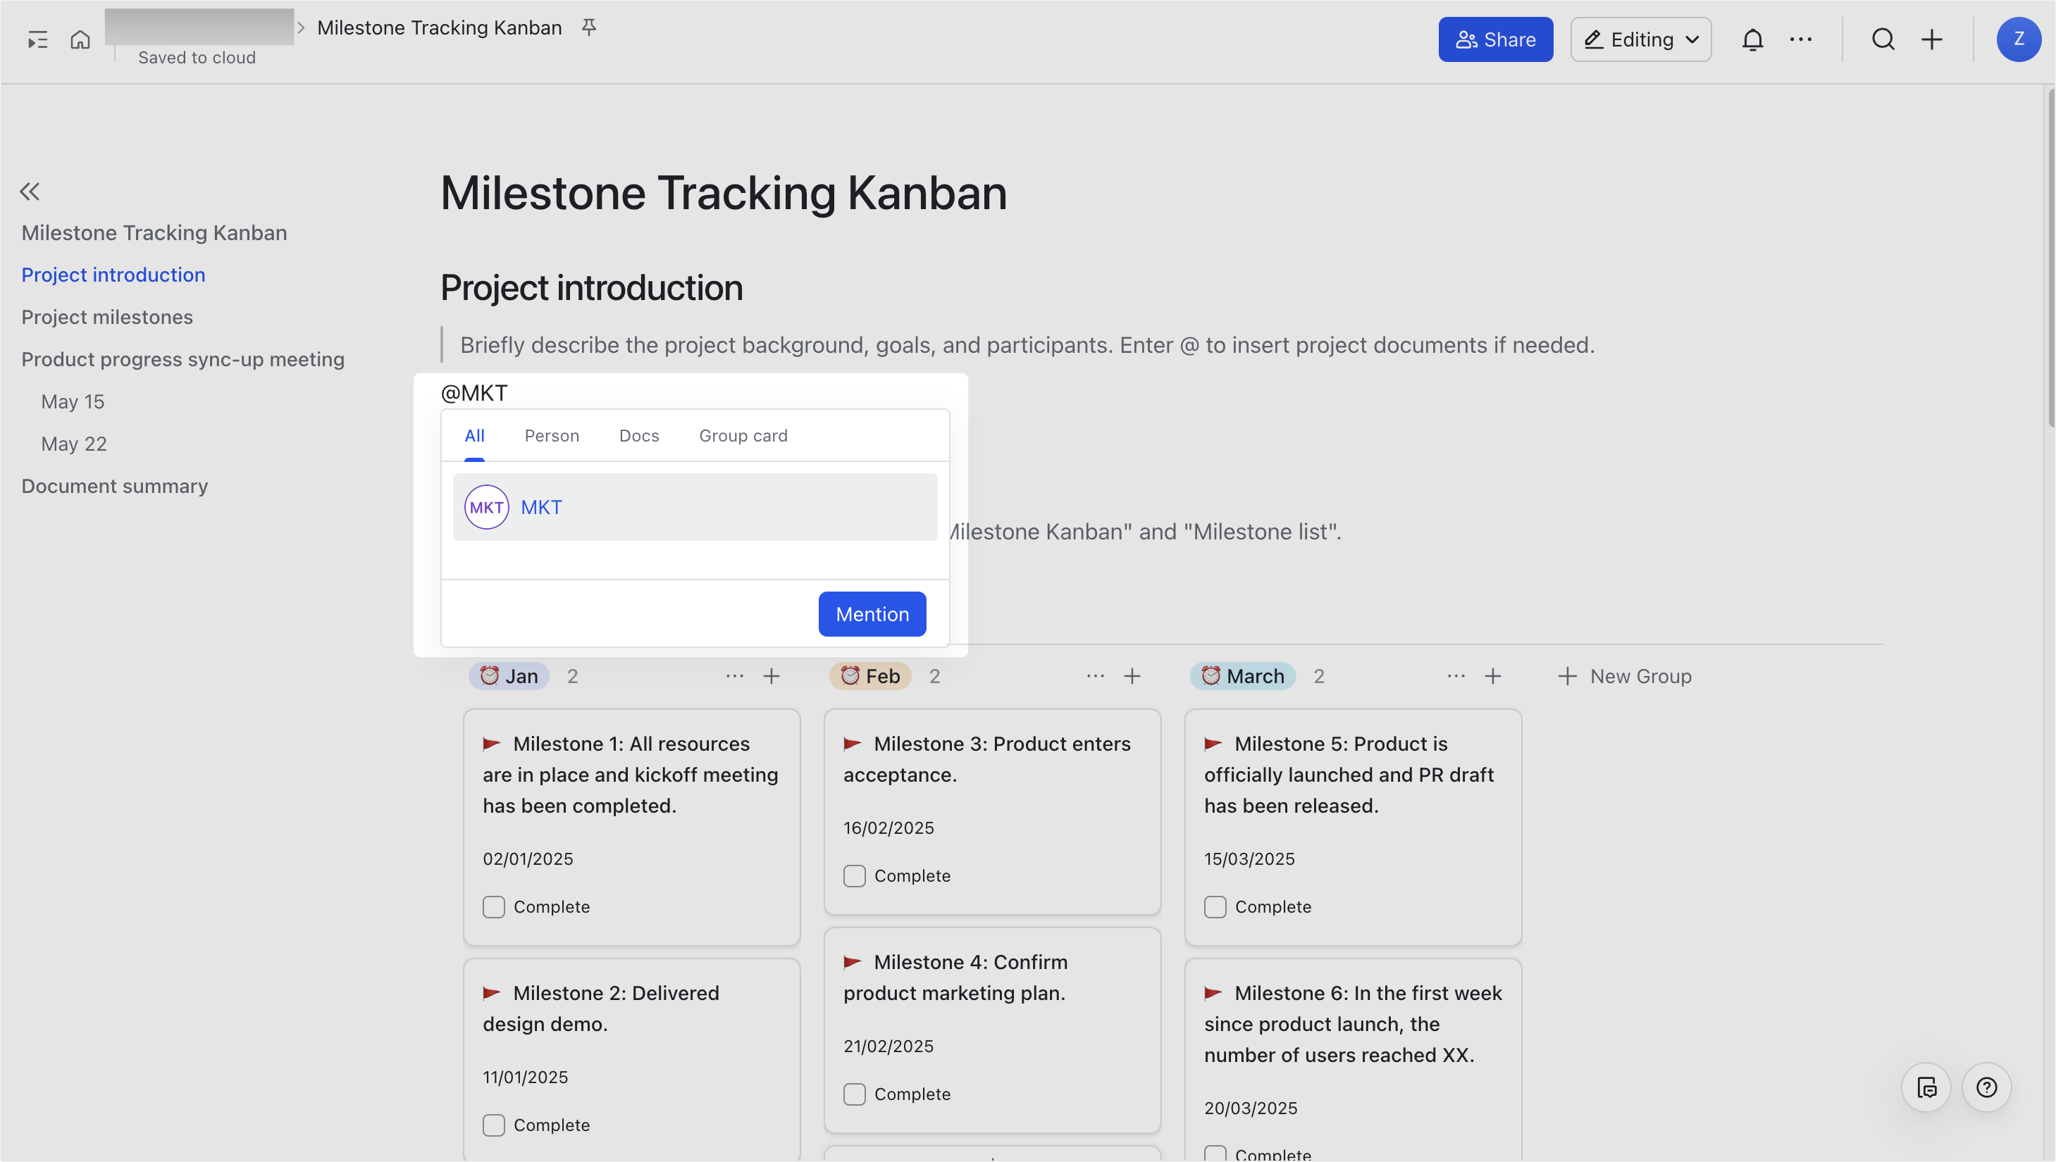Click the Share button
Image resolution: width=2056 pixels, height=1162 pixels.
(1494, 39)
